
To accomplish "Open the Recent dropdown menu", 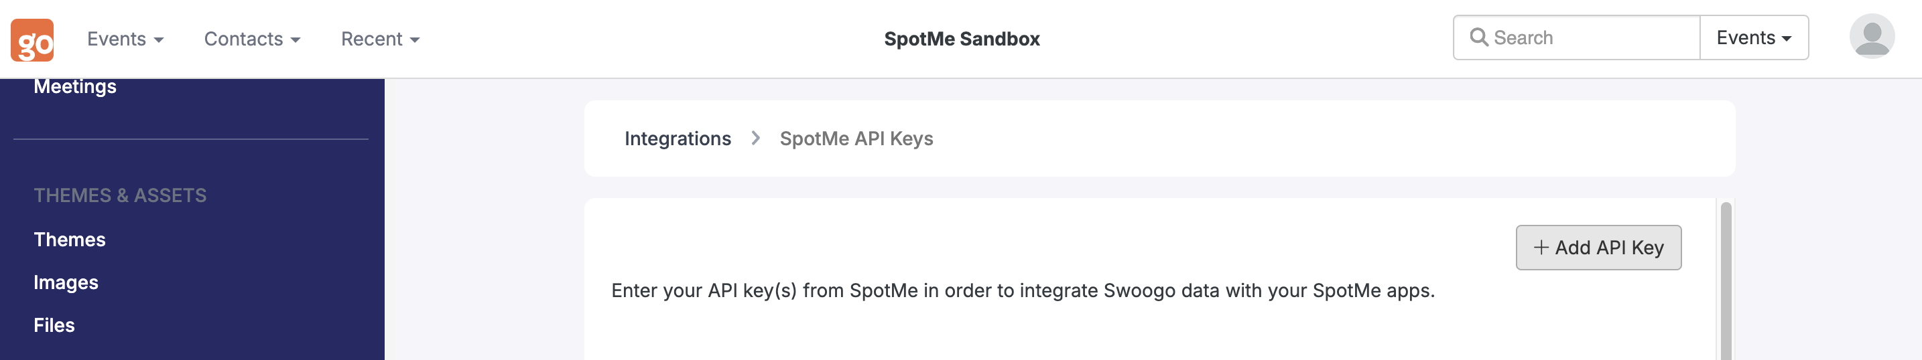I will 381,39.
